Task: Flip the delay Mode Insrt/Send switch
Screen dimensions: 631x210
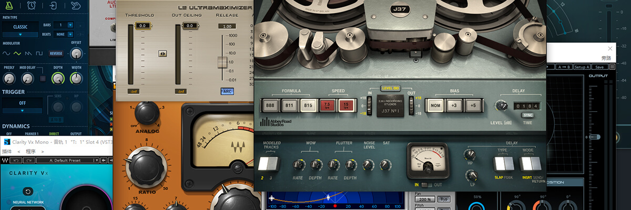Action: tap(531, 164)
